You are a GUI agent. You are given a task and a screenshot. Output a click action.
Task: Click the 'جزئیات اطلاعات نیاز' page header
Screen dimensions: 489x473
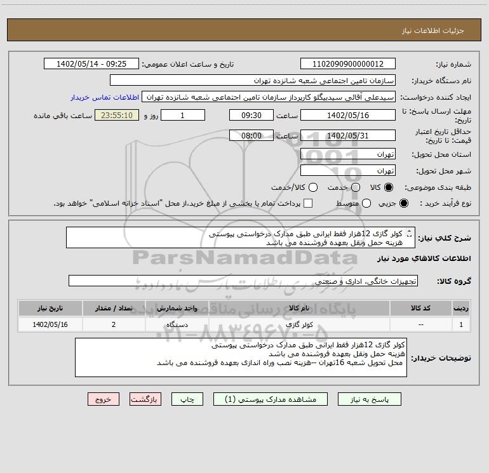click(244, 30)
